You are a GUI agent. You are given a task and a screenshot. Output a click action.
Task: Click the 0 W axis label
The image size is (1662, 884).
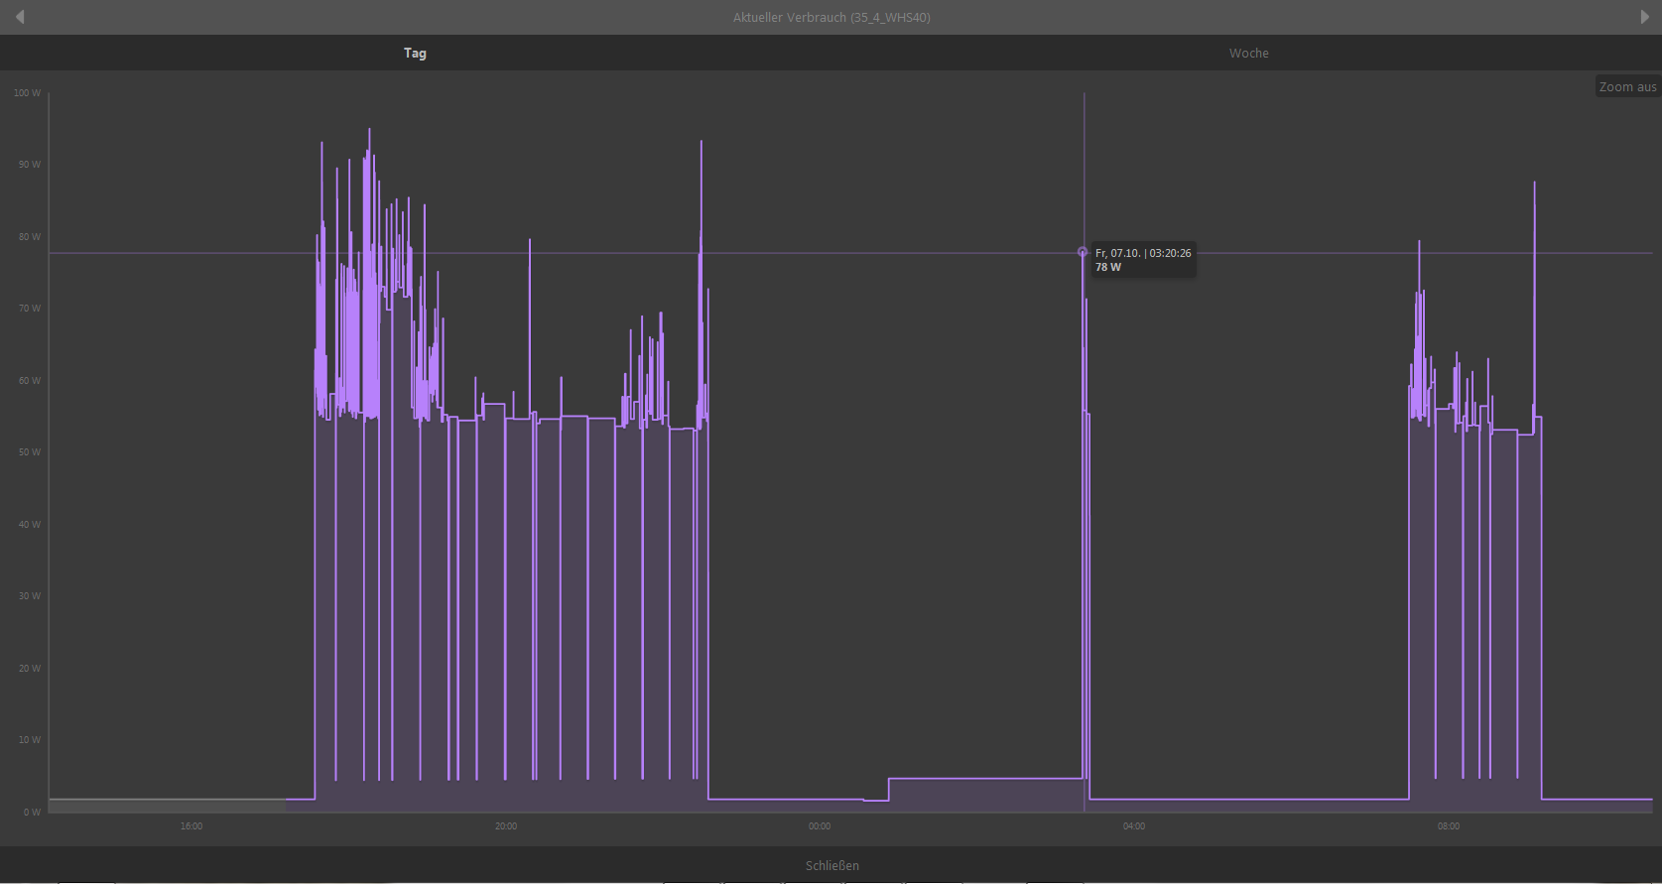(32, 812)
